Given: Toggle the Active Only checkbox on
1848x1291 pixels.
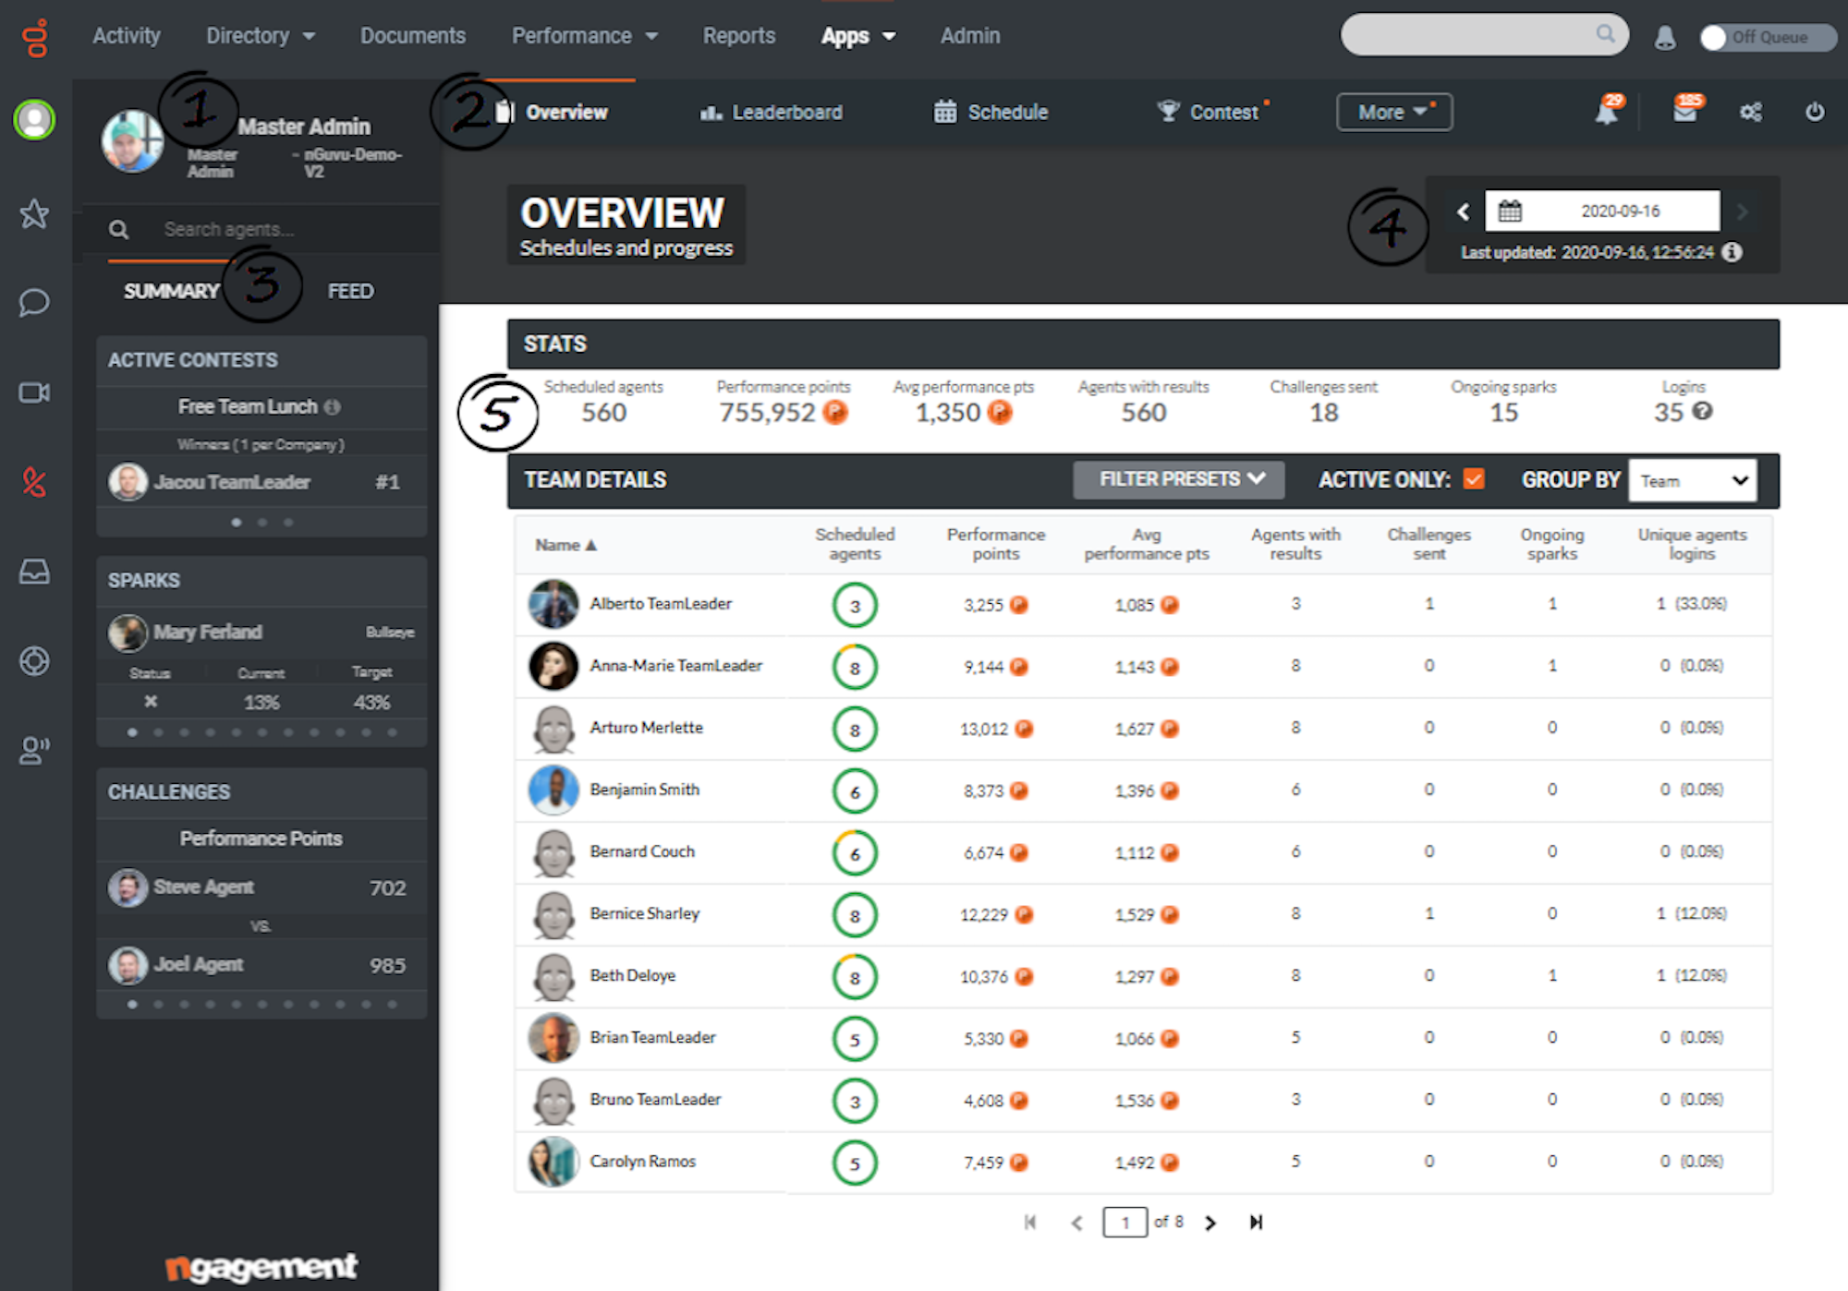Looking at the screenshot, I should point(1478,480).
